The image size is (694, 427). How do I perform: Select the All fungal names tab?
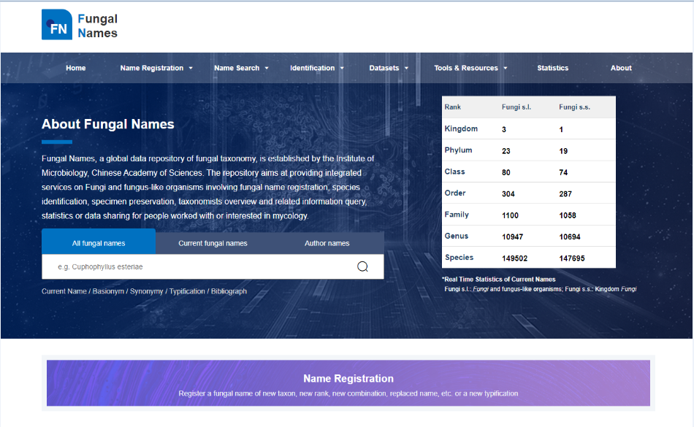pyautogui.click(x=99, y=242)
